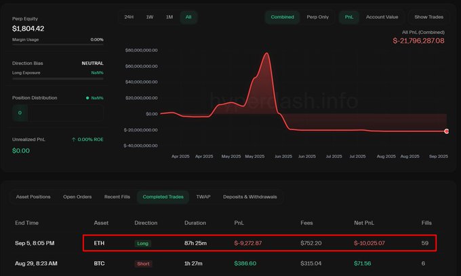Switch to Recent Fills tab
461x276 pixels.
coord(117,197)
